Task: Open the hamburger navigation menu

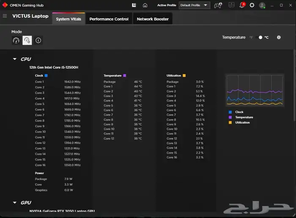Action: 5,16
